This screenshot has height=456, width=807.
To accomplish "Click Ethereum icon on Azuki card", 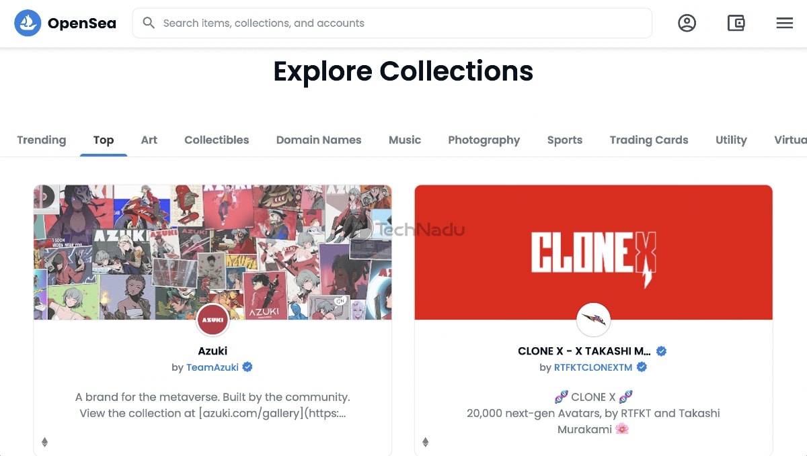I will 45,442.
